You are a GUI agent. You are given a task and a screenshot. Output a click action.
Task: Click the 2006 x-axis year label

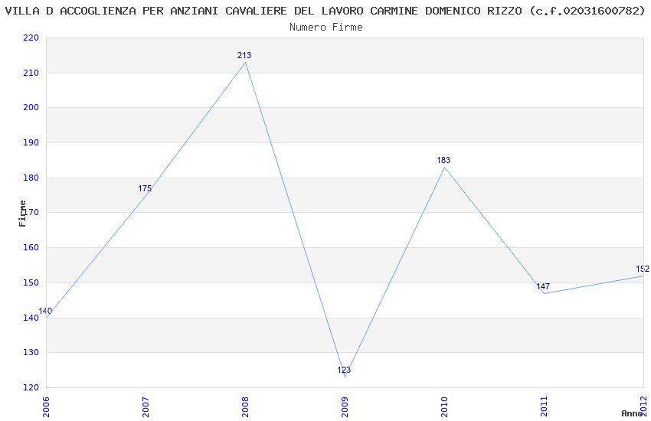point(46,407)
